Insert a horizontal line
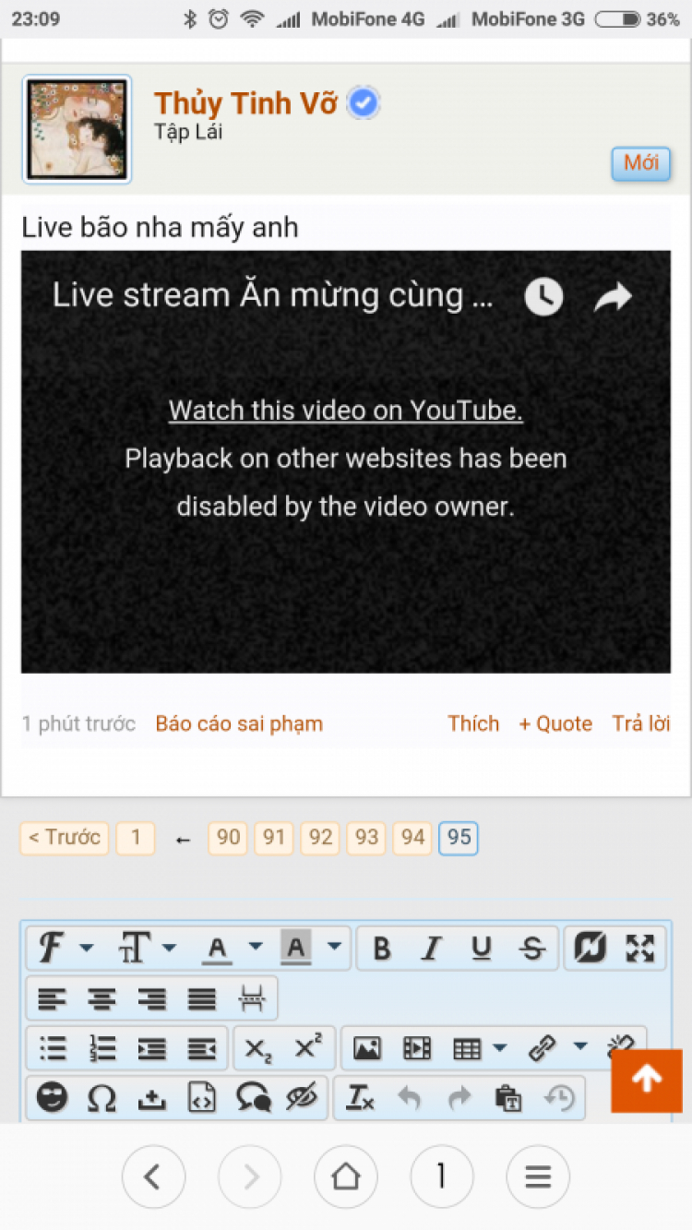 [251, 998]
